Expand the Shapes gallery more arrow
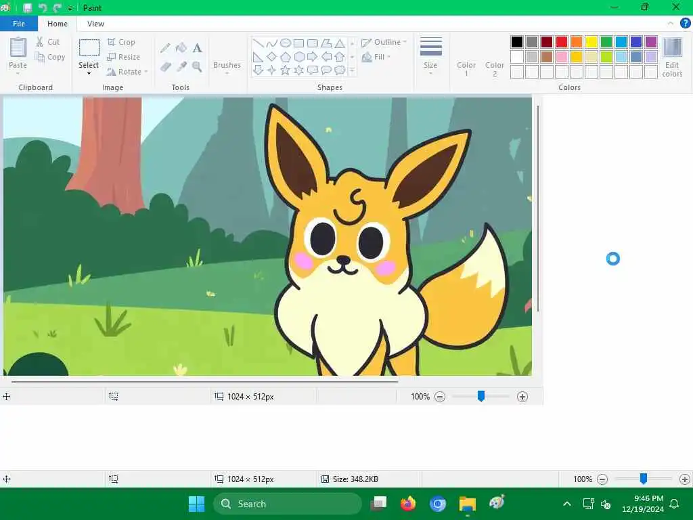This screenshot has width=693, height=520. pos(352,70)
